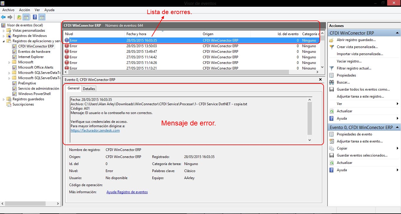This screenshot has width=401, height=214.
Task: Click the Help question mark toolbar icon
Action: (x=35, y=17)
